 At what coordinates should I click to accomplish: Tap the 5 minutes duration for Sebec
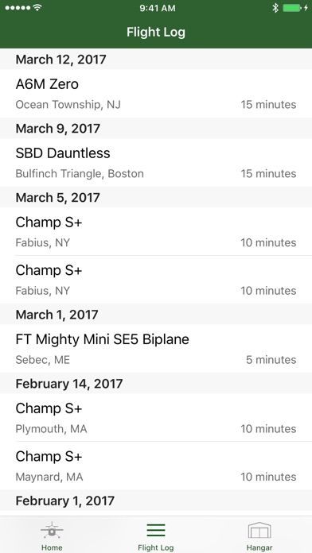point(271,360)
